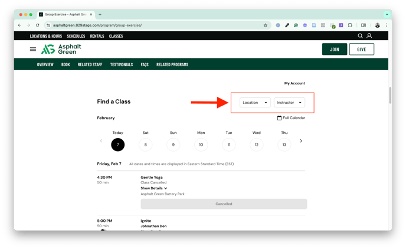Jump to Book section tab

tap(66, 64)
